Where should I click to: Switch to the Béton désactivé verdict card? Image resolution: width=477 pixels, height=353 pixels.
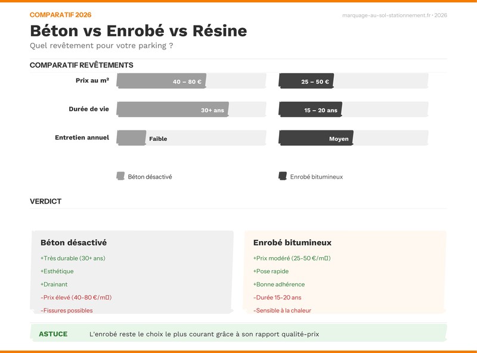[x=74, y=242]
